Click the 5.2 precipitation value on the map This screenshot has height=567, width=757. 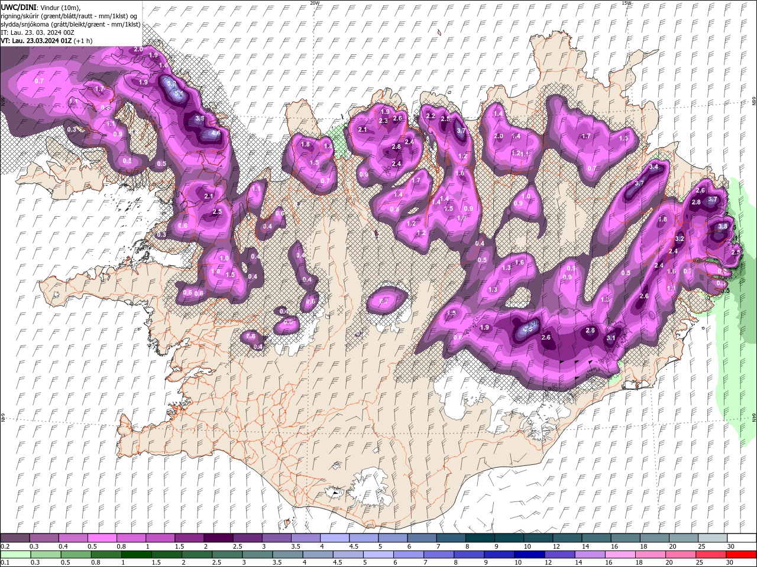click(x=172, y=84)
